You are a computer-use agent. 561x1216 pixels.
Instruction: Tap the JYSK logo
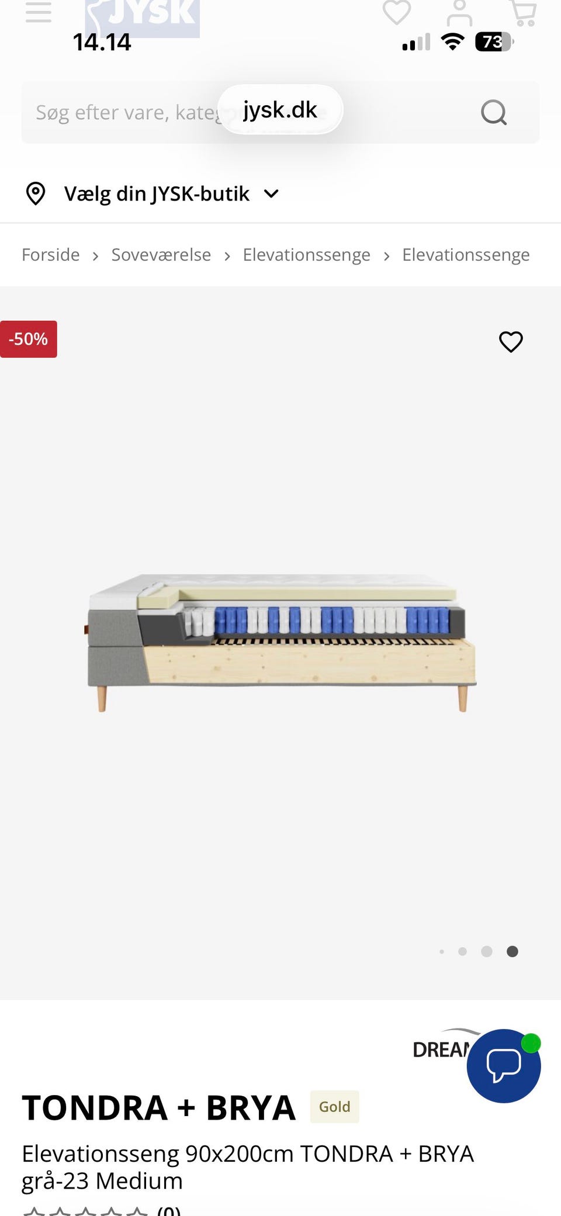point(143,18)
